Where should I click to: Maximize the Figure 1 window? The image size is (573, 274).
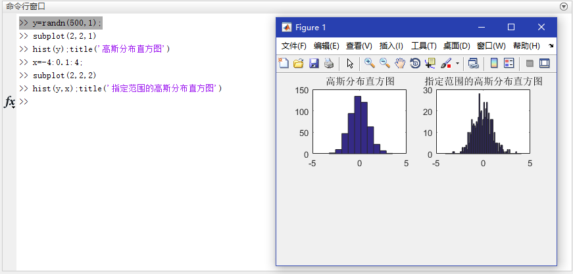tap(511, 28)
